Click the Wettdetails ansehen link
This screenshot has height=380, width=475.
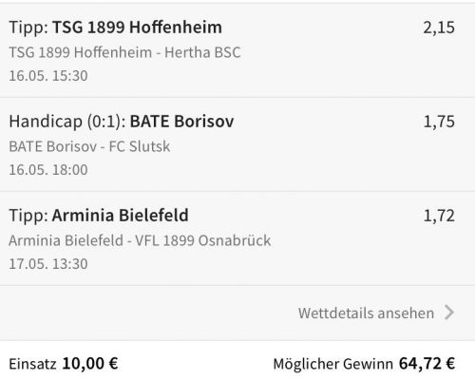[x=366, y=313]
